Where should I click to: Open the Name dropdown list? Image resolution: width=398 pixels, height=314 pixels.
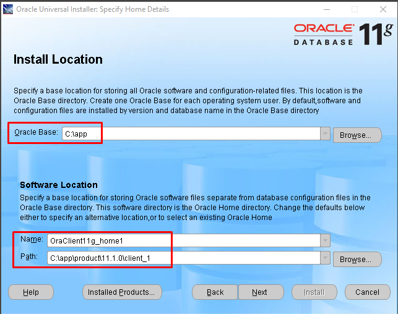pos(325,241)
